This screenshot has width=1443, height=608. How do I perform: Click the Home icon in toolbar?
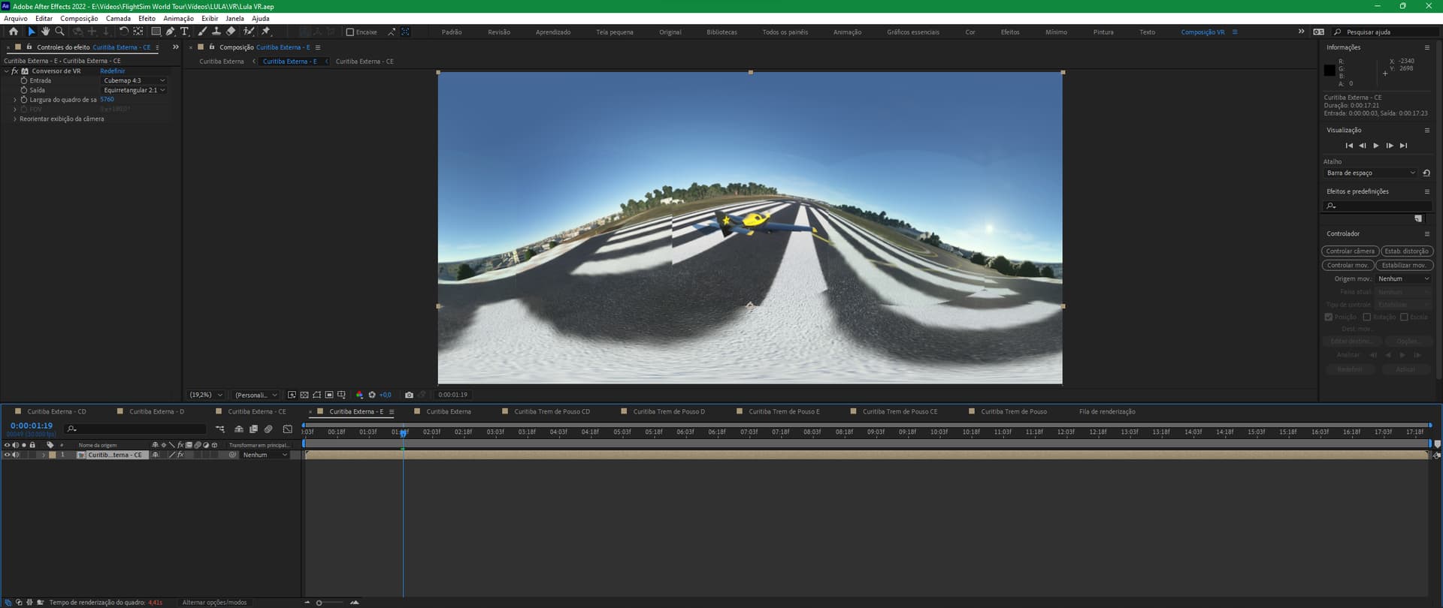[x=14, y=32]
